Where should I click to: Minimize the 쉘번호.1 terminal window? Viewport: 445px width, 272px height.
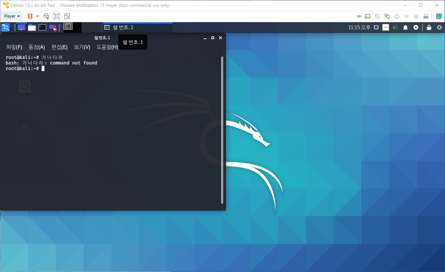coord(205,38)
